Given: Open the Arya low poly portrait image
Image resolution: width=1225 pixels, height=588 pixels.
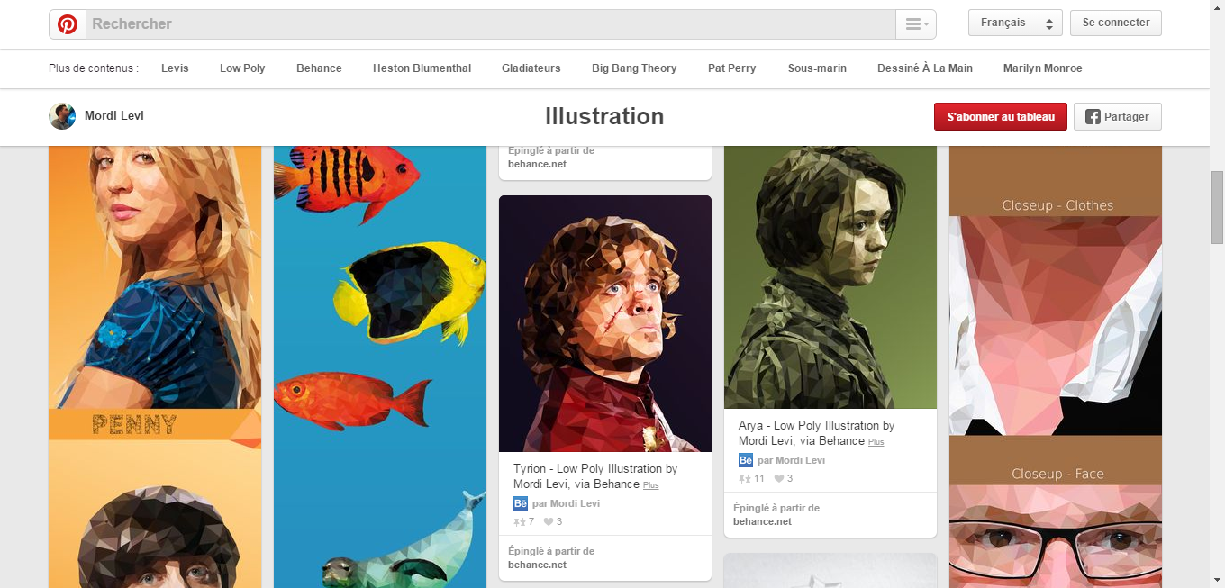Looking at the screenshot, I should [830, 277].
